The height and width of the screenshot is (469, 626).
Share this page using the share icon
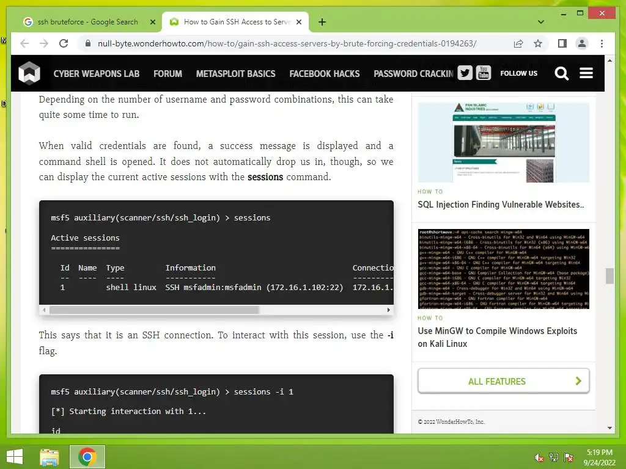point(518,43)
